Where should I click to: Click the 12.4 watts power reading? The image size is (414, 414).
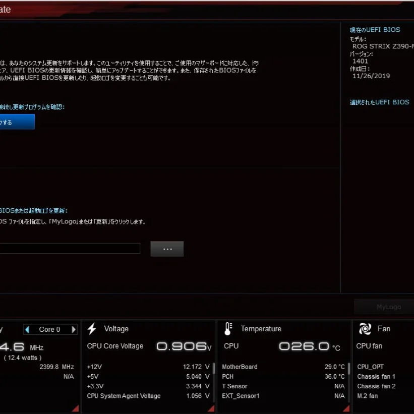[23, 358]
